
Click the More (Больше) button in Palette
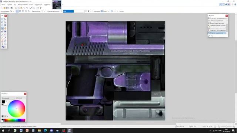[21, 98]
